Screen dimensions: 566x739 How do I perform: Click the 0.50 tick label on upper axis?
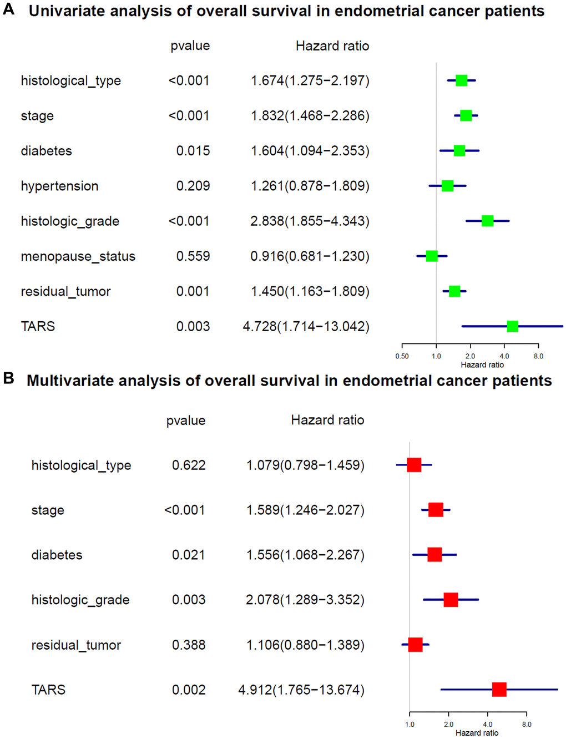[x=402, y=356]
